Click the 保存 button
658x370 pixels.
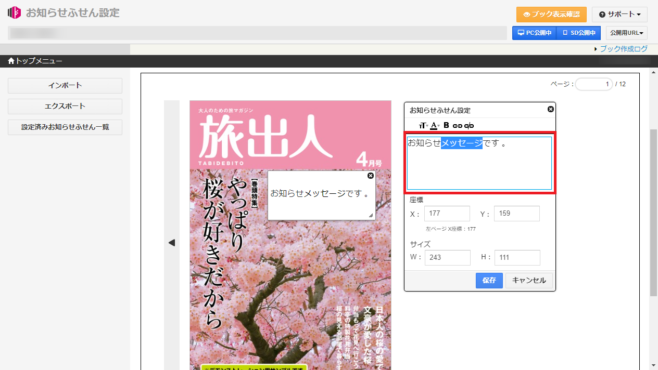[x=489, y=280]
